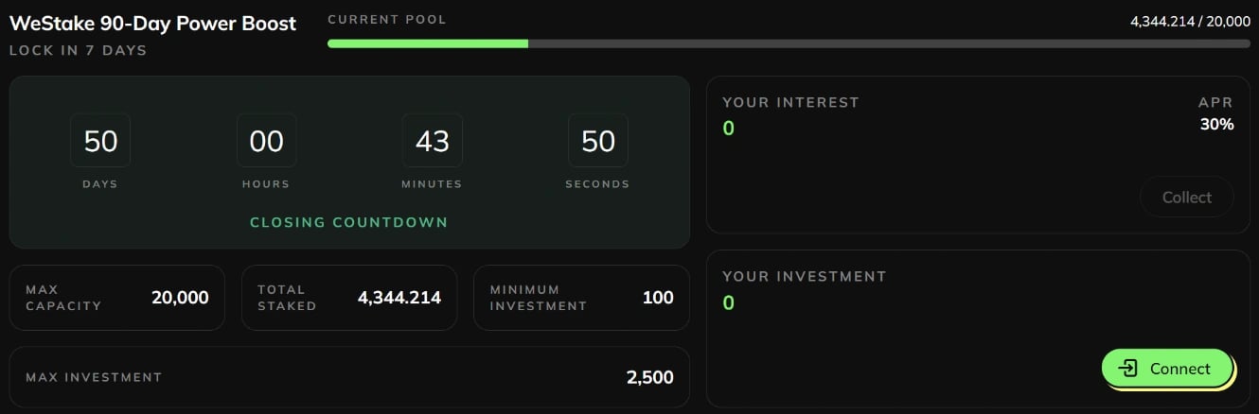Connect your wallet with the green button
Image resolution: width=1259 pixels, height=414 pixels.
(x=1167, y=369)
